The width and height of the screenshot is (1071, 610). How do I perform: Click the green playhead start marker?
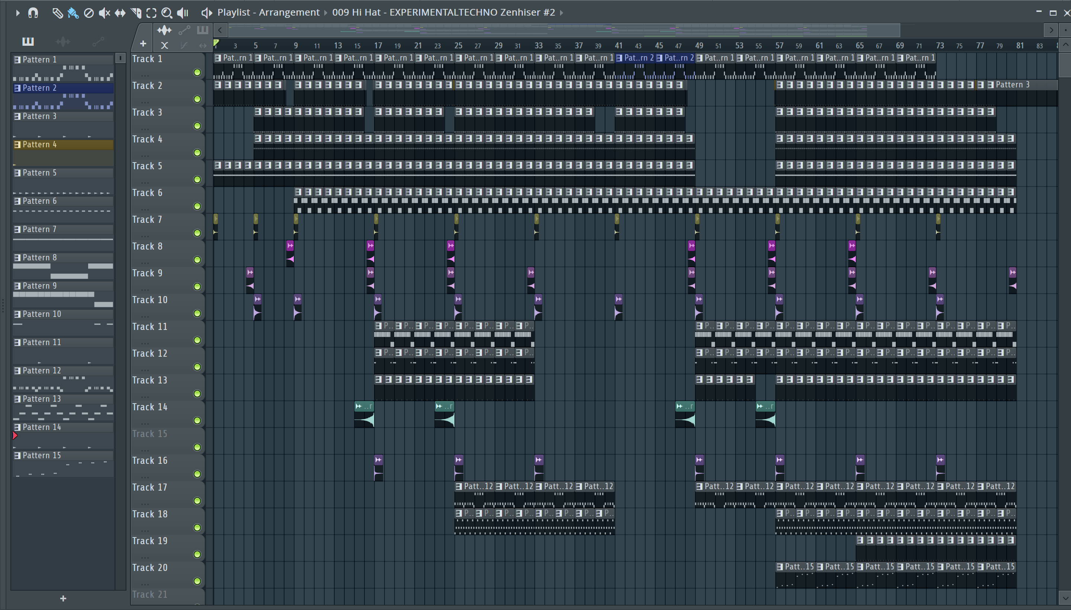216,43
